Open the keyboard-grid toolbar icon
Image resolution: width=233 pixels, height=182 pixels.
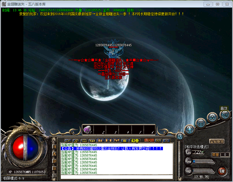(x=125, y=141)
